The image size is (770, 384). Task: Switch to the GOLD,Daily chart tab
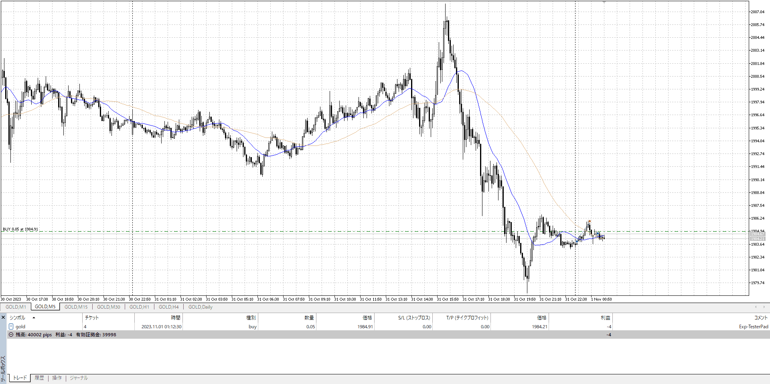coord(200,307)
